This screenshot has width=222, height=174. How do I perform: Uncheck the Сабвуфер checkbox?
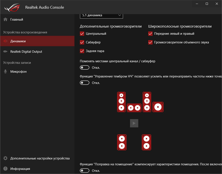tap(82, 42)
